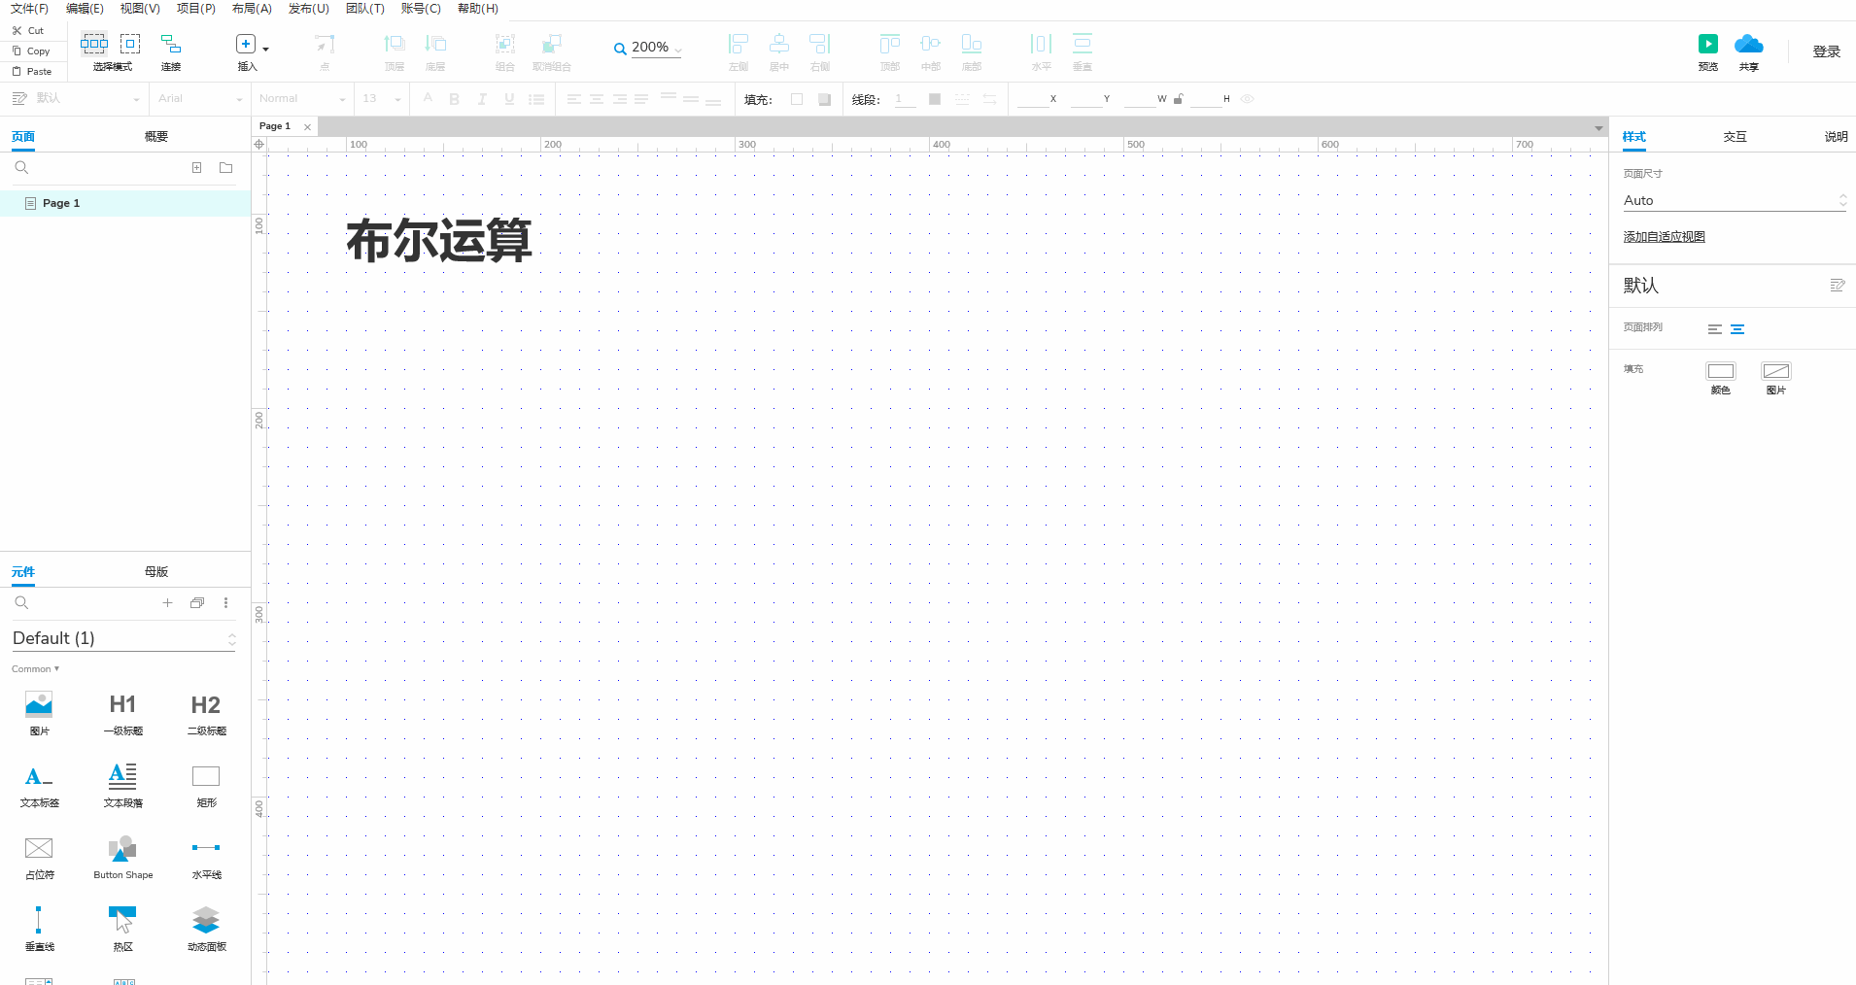Add a new page in the 页面 panel
The image size is (1856, 985).
coord(197,168)
